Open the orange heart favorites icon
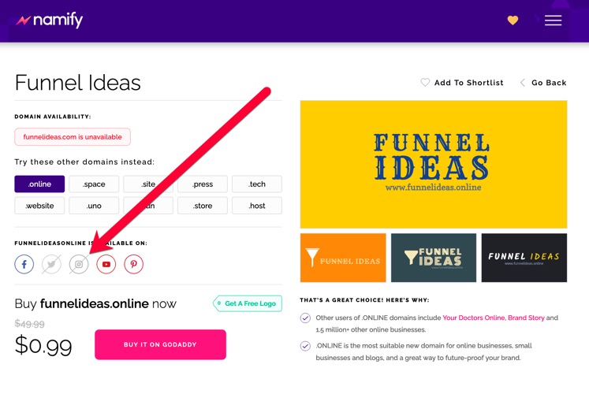 [513, 20]
